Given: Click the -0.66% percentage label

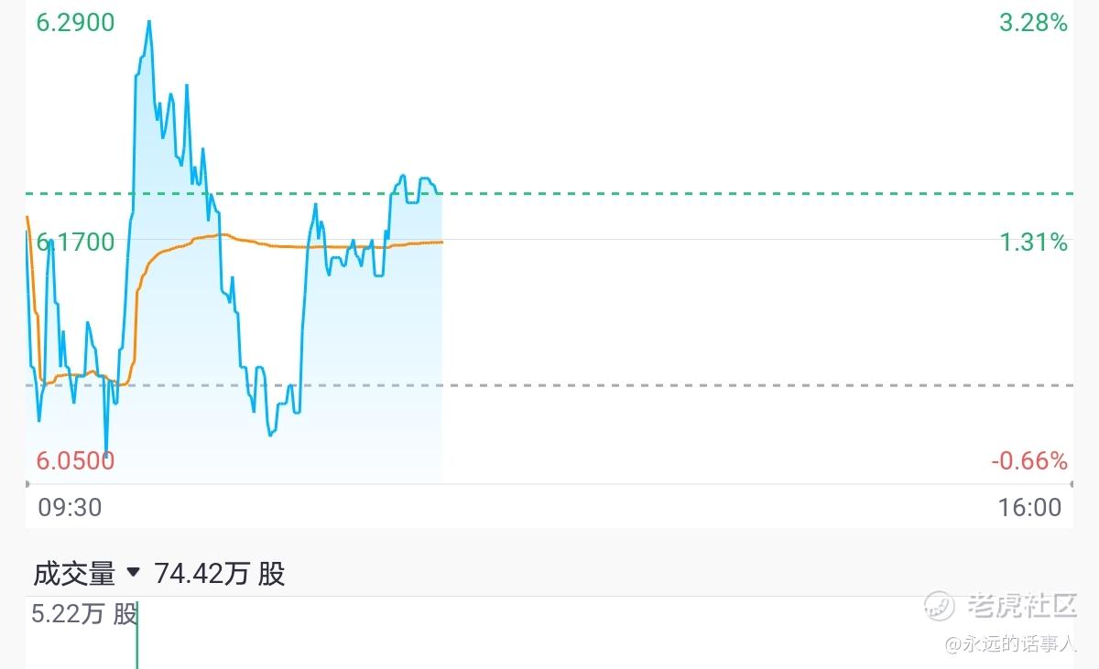Looking at the screenshot, I should coord(1029,460).
